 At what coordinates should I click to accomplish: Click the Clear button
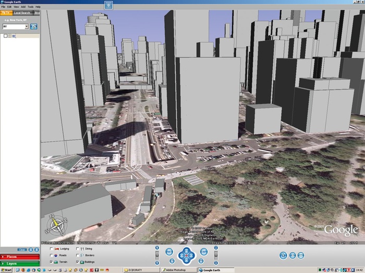[x=22, y=250]
